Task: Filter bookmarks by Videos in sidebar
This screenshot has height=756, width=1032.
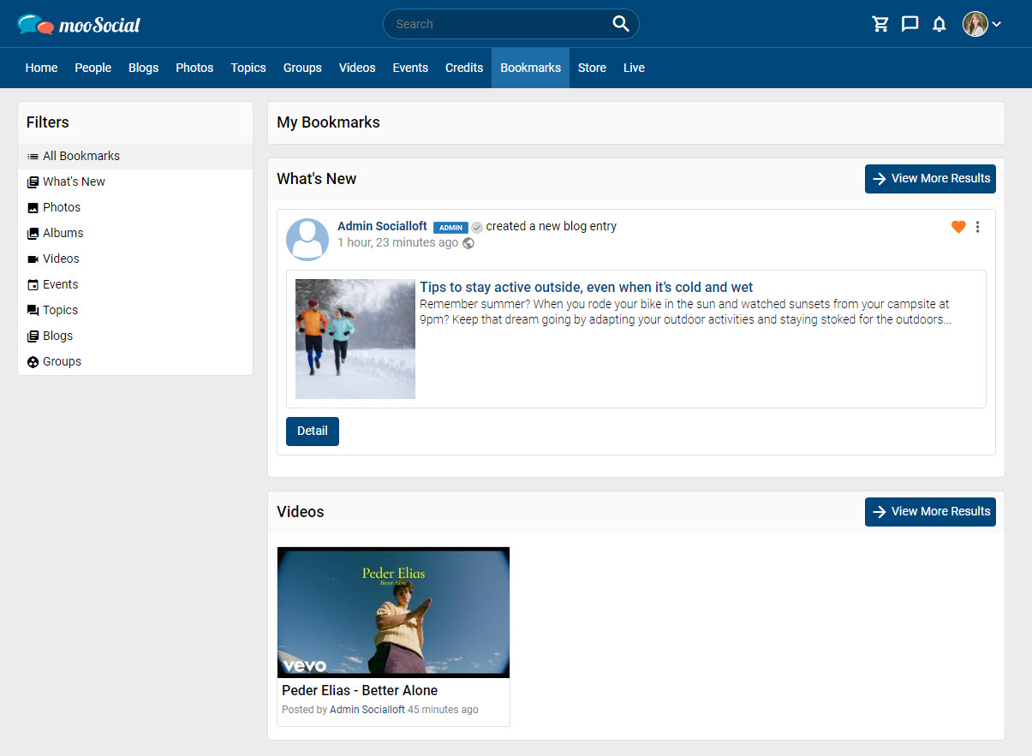Action: tap(135, 259)
